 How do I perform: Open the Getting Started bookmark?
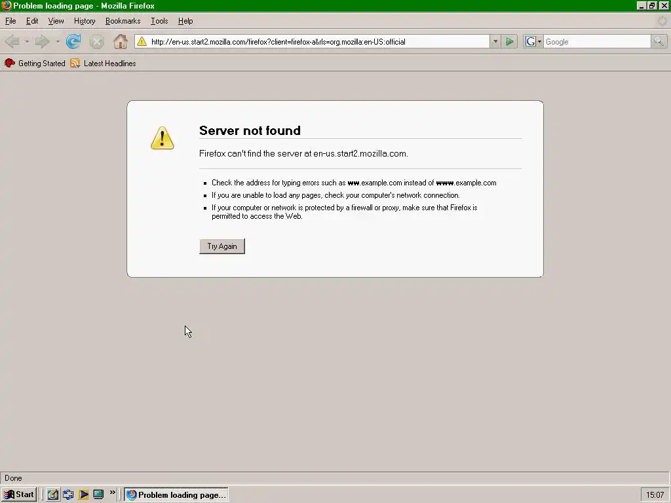tap(35, 64)
